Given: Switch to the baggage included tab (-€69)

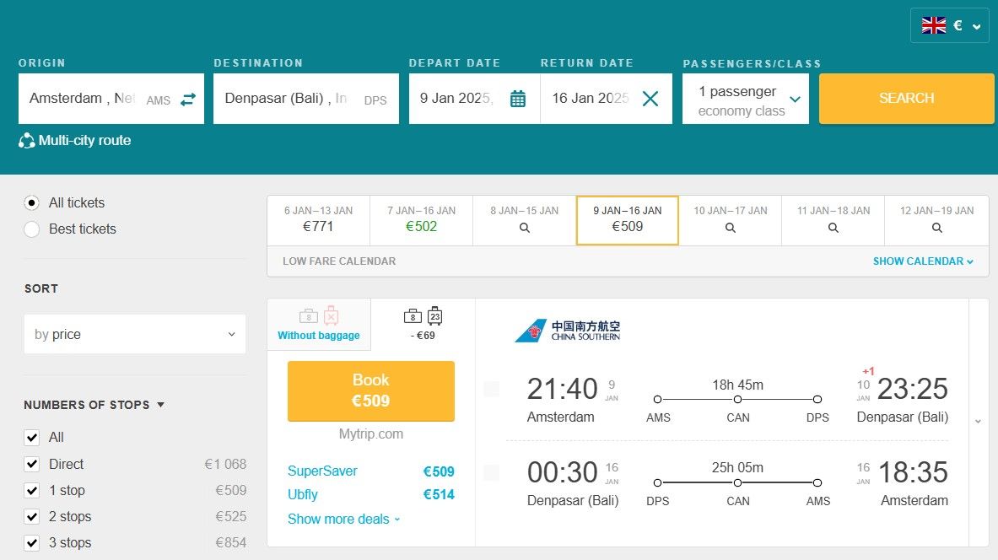Looking at the screenshot, I should click(423, 325).
